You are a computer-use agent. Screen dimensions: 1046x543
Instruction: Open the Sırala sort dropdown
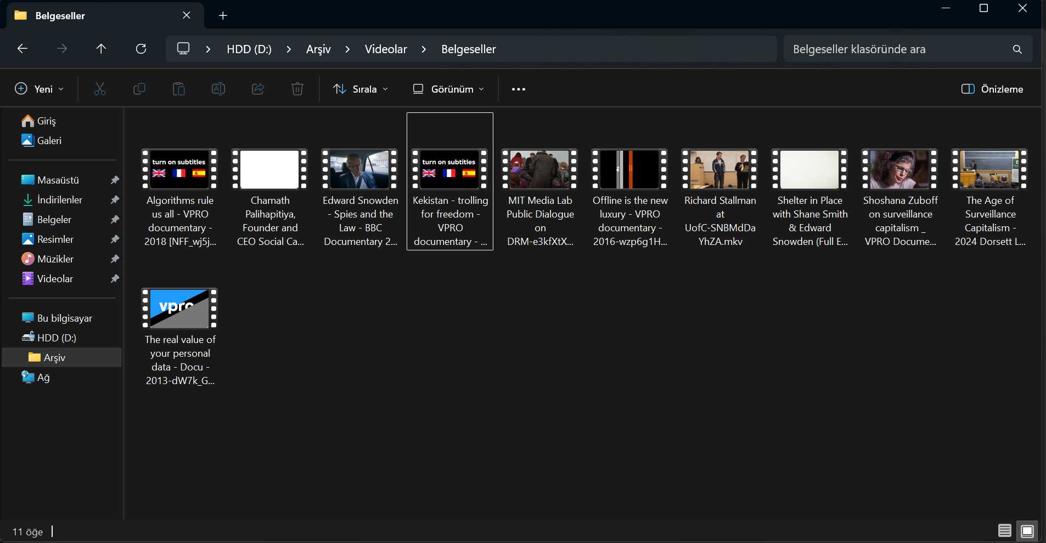tap(361, 89)
